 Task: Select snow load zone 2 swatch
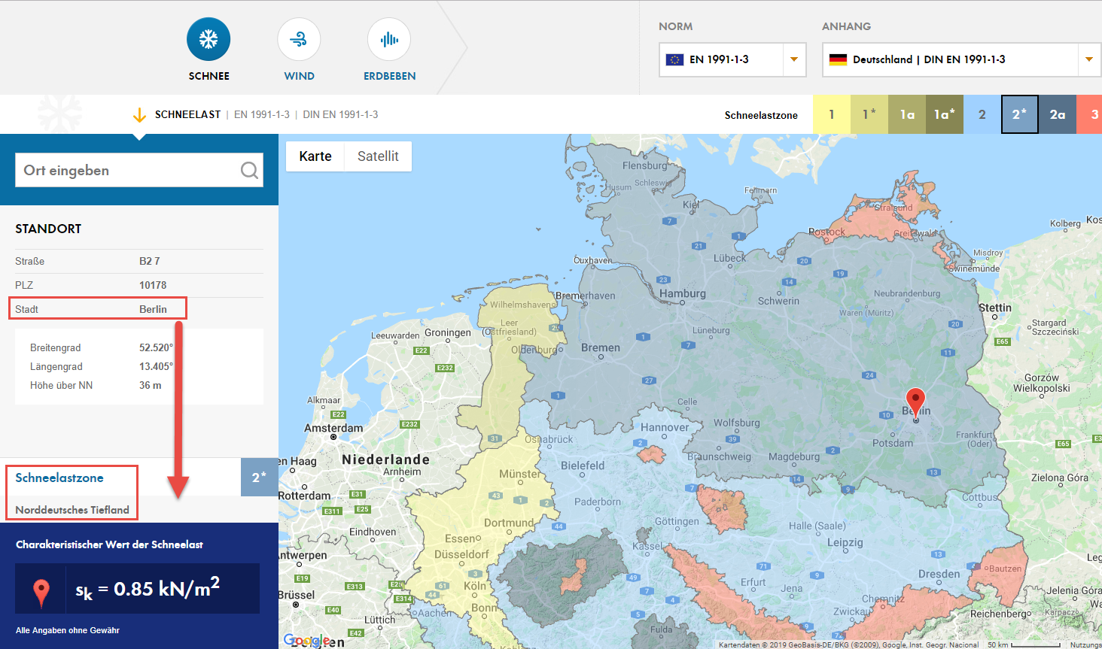click(x=982, y=114)
